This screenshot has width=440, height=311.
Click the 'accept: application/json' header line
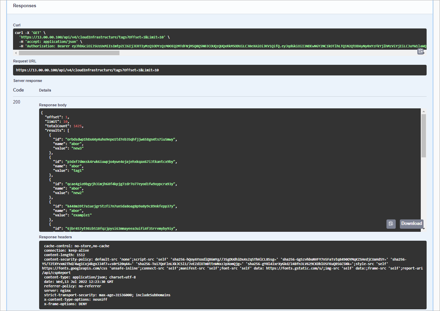point(50,41)
